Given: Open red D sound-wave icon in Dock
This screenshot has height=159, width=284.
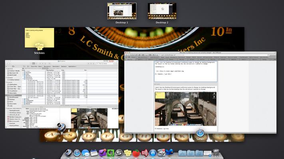Looking at the screenshot, I should (145, 153).
